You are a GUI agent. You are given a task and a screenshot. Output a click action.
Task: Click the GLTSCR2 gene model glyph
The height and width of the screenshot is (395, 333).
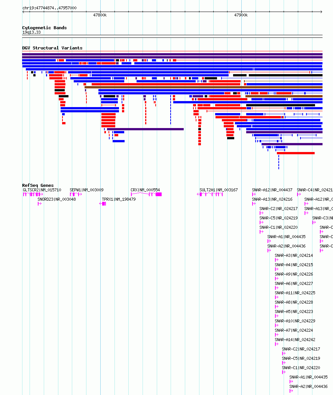point(33,194)
